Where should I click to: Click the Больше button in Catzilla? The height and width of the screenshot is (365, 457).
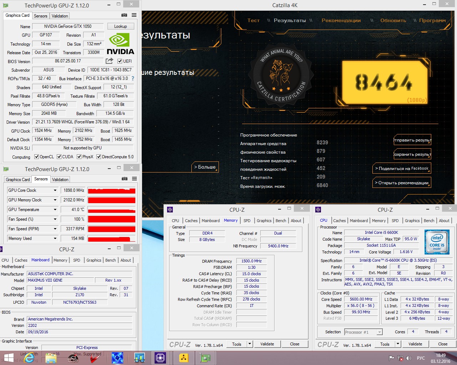pos(205,167)
